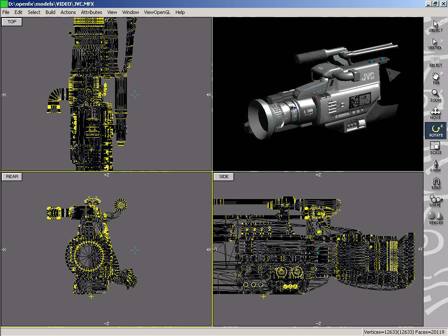Image resolution: width=448 pixels, height=336 pixels.
Task: Open the File menu
Action: pos(6,12)
